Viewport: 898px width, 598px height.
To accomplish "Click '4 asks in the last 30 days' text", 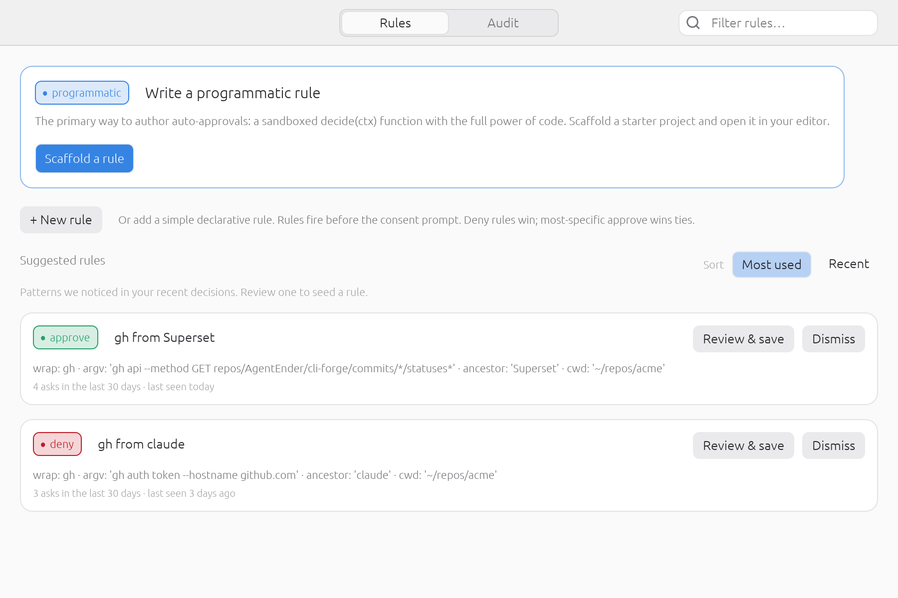I will coord(87,387).
